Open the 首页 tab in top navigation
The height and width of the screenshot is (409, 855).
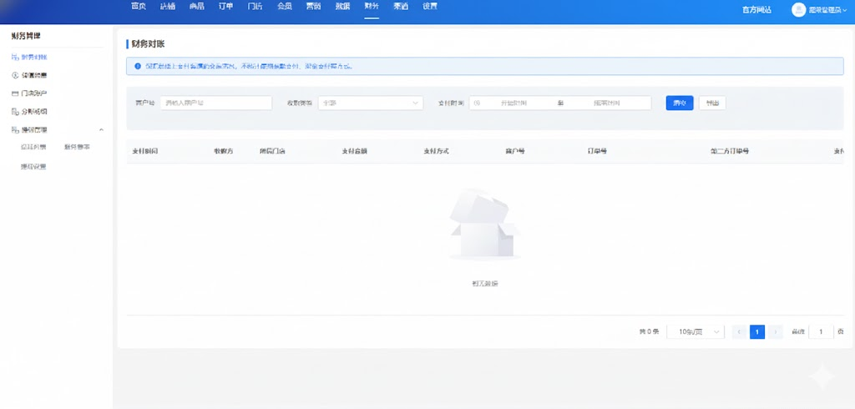tap(139, 7)
